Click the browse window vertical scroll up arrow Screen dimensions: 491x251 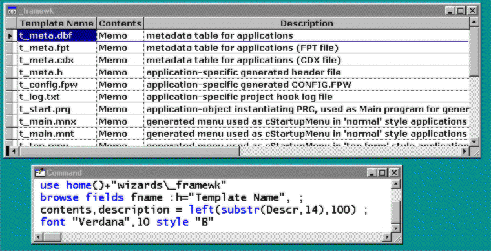click(x=474, y=22)
